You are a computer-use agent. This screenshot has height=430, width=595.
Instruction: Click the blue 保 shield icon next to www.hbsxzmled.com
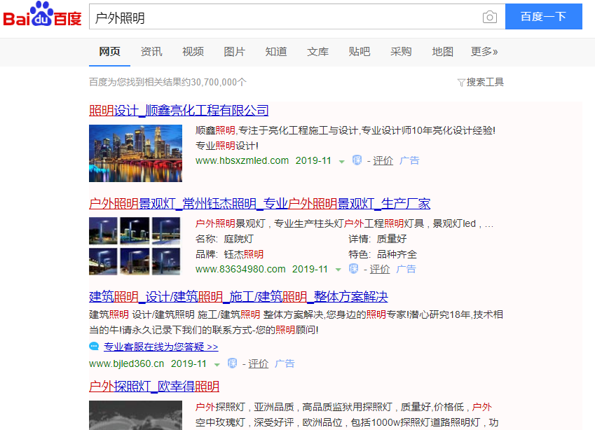(x=357, y=160)
